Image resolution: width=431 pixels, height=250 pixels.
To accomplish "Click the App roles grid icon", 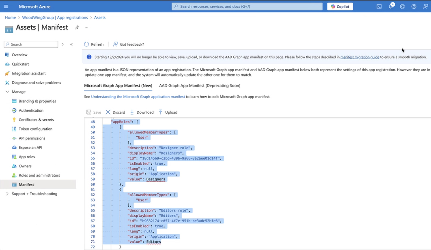I will pyautogui.click(x=14, y=157).
